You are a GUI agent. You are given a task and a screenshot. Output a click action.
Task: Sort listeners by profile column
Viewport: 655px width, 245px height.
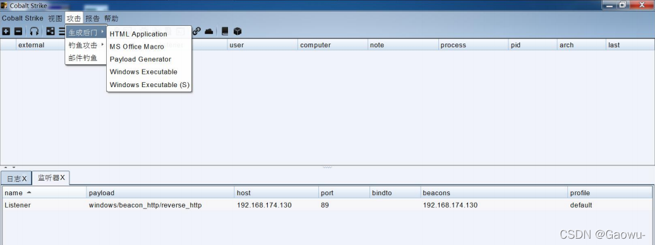tap(611, 193)
